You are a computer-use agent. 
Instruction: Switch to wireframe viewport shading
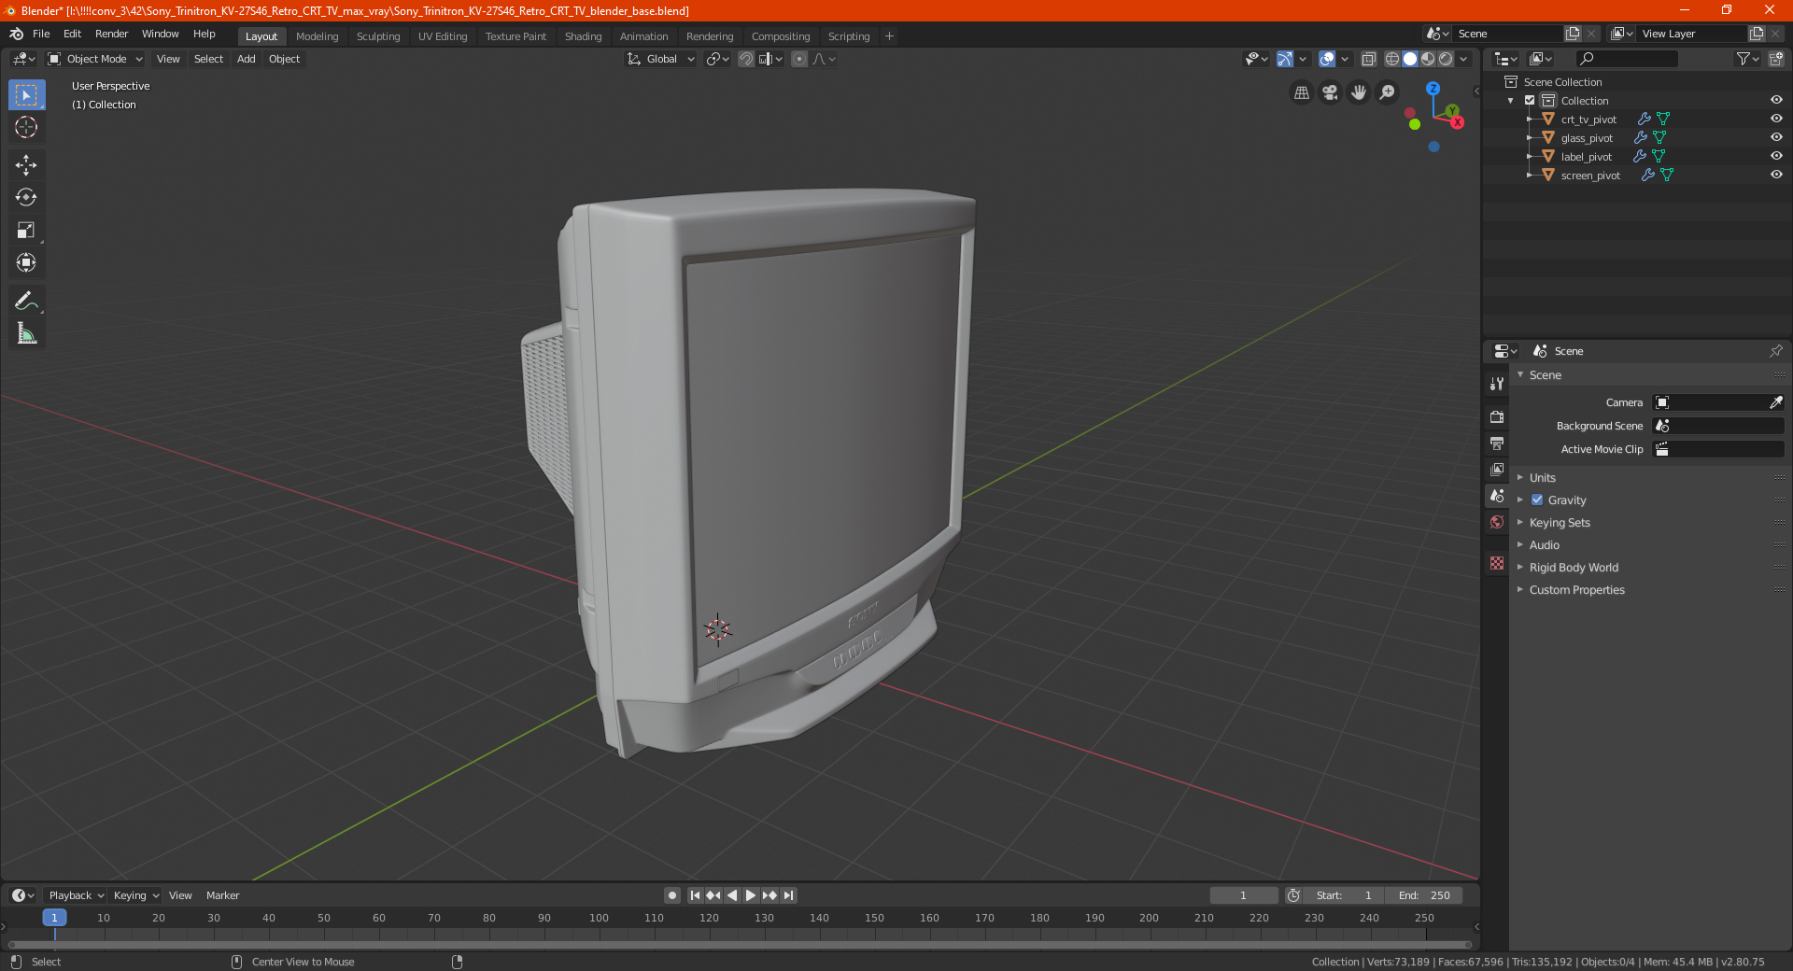click(1392, 59)
